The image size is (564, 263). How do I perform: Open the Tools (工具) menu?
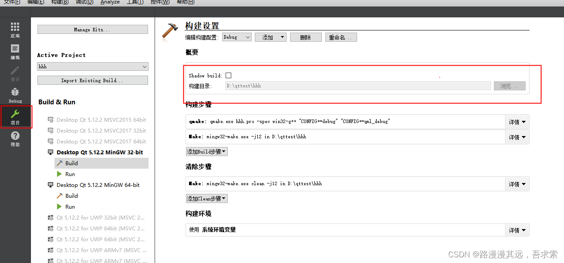(x=135, y=2)
